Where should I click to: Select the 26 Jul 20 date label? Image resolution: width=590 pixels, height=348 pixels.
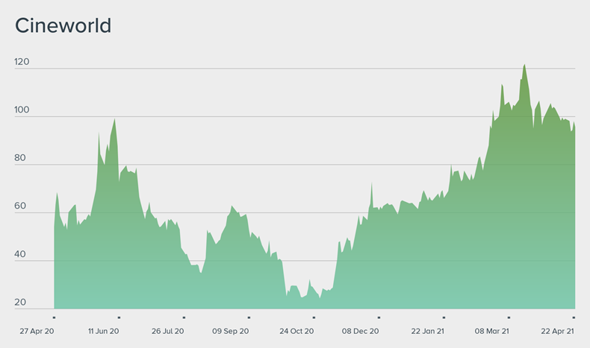(167, 330)
